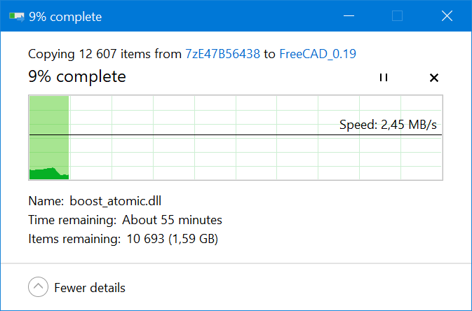This screenshot has height=311, width=472.
Task: Close the dialog window from title bar
Action: click(447, 16)
